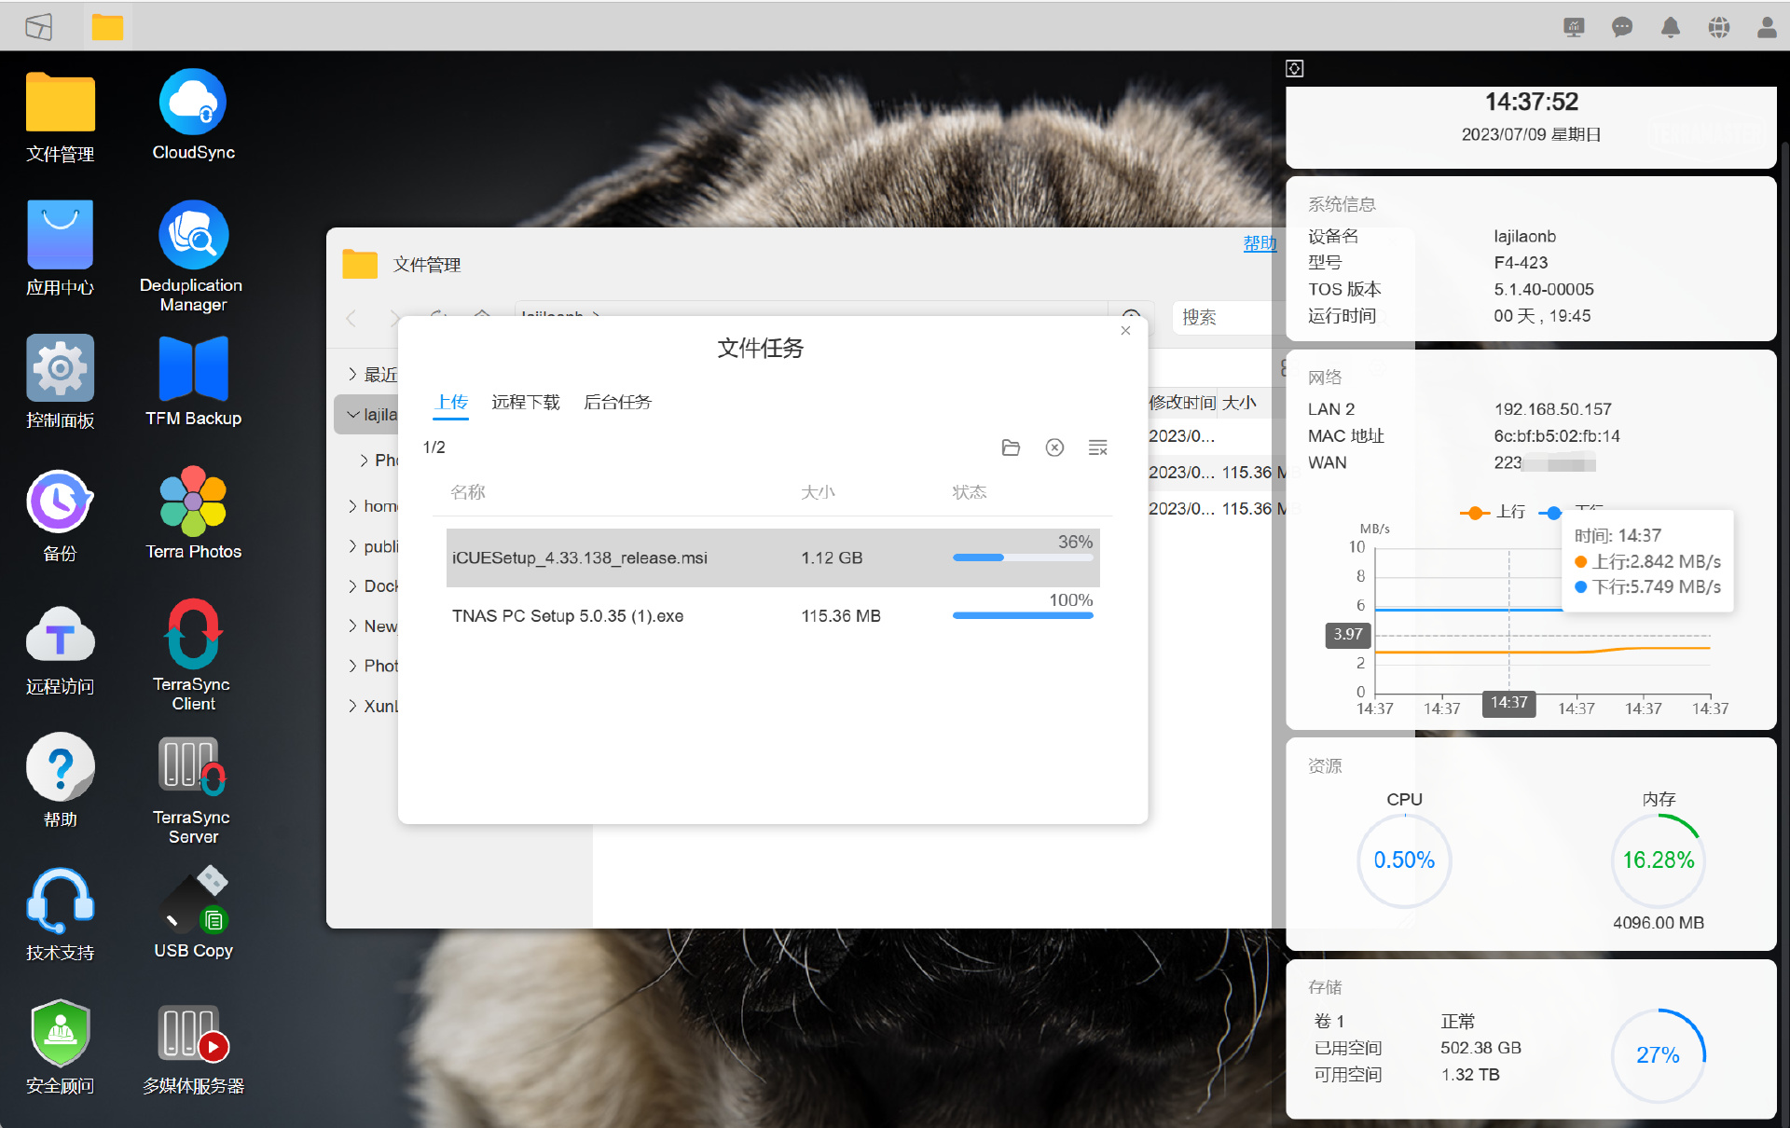Image resolution: width=1790 pixels, height=1128 pixels.
Task: Expand the public folder tree node
Action: pos(352,546)
